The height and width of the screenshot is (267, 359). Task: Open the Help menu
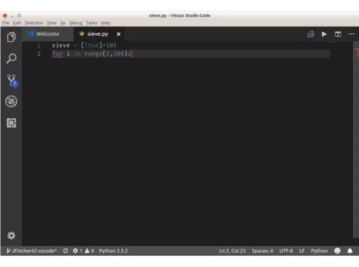tap(106, 23)
